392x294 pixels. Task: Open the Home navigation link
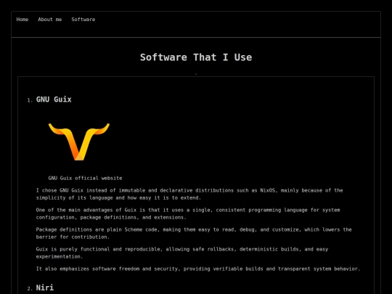pyautogui.click(x=23, y=20)
